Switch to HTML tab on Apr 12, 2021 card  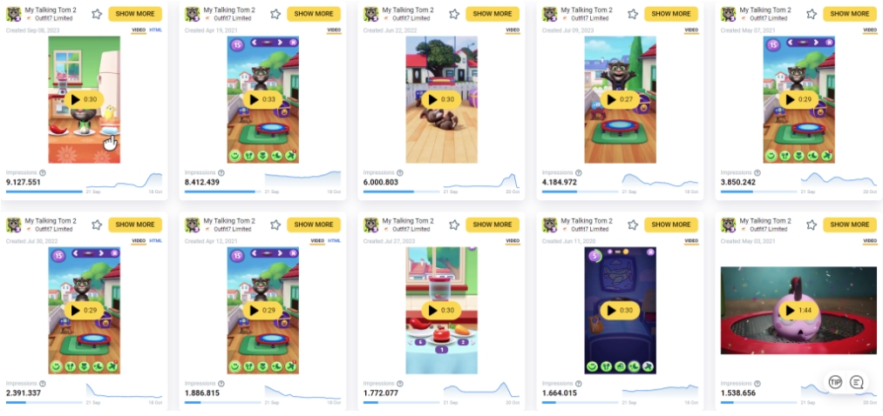(x=335, y=240)
